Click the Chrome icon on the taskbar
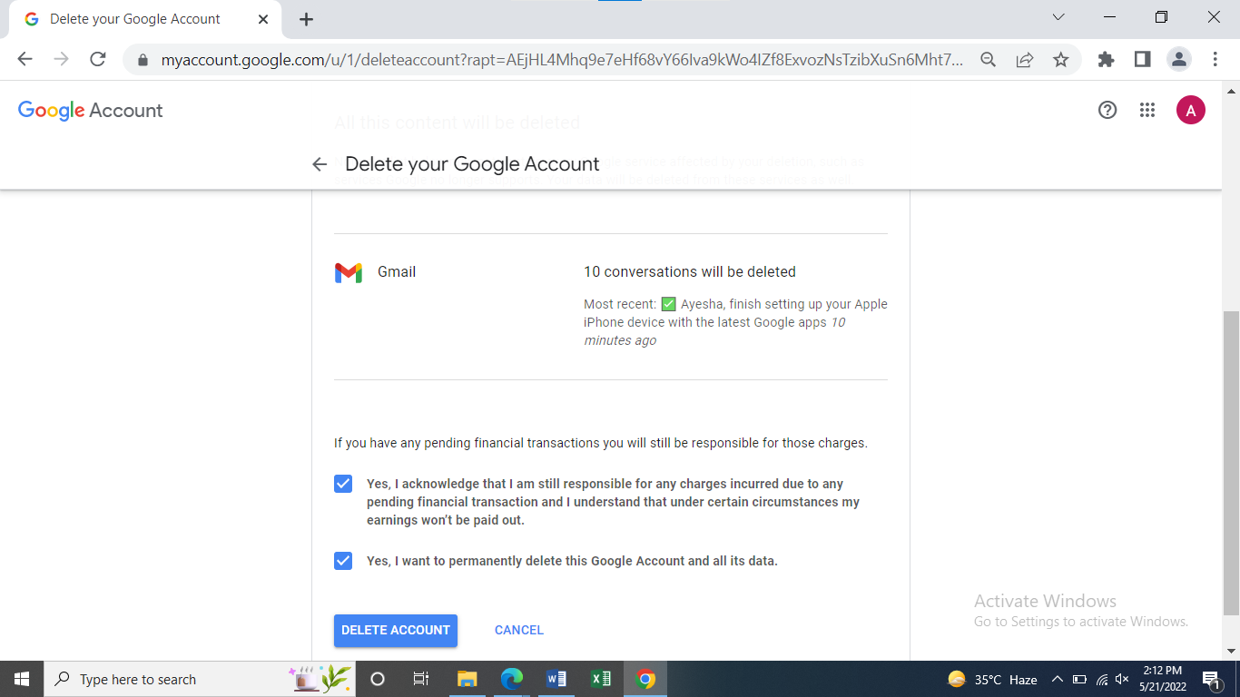Viewport: 1240px width, 697px height. tap(645, 679)
